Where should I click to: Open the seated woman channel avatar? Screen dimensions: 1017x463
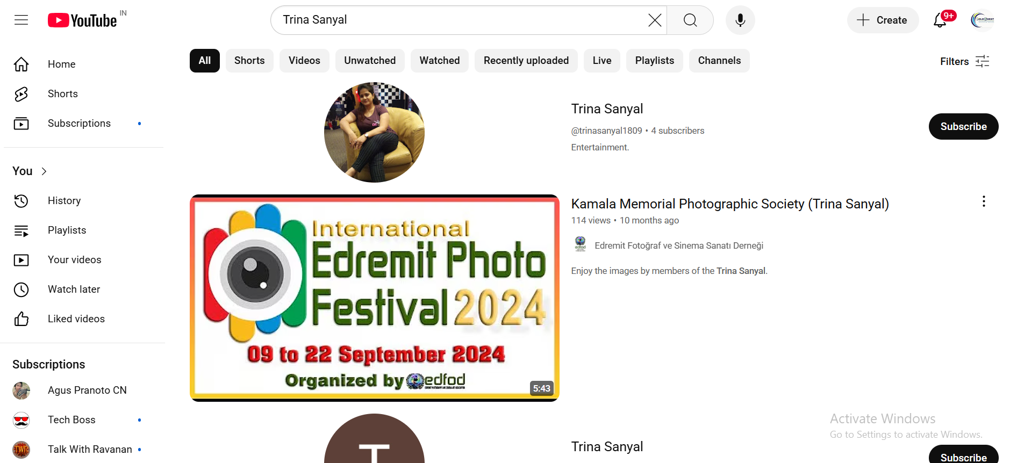click(374, 132)
